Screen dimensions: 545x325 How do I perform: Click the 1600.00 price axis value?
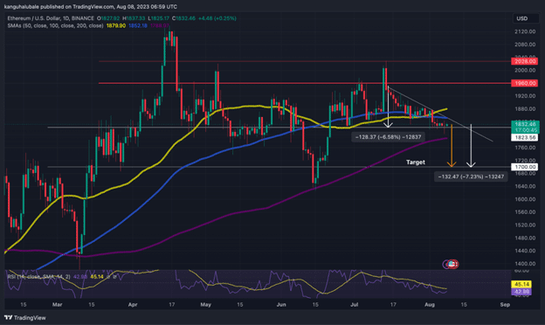tap(525, 199)
